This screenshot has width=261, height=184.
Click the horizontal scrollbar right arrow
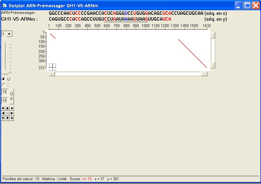point(205,74)
